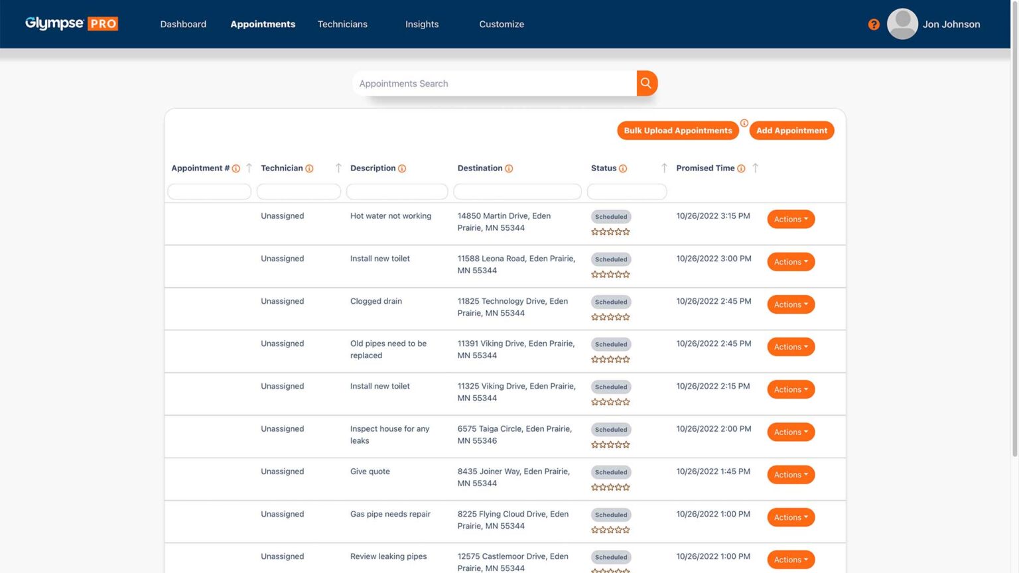
Task: Click star rating for Clogged drain row
Action: click(610, 317)
